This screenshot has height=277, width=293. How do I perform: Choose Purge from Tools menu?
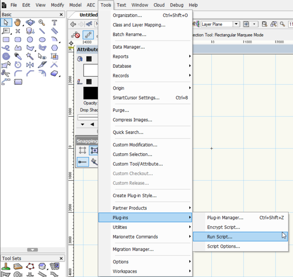[145, 110]
